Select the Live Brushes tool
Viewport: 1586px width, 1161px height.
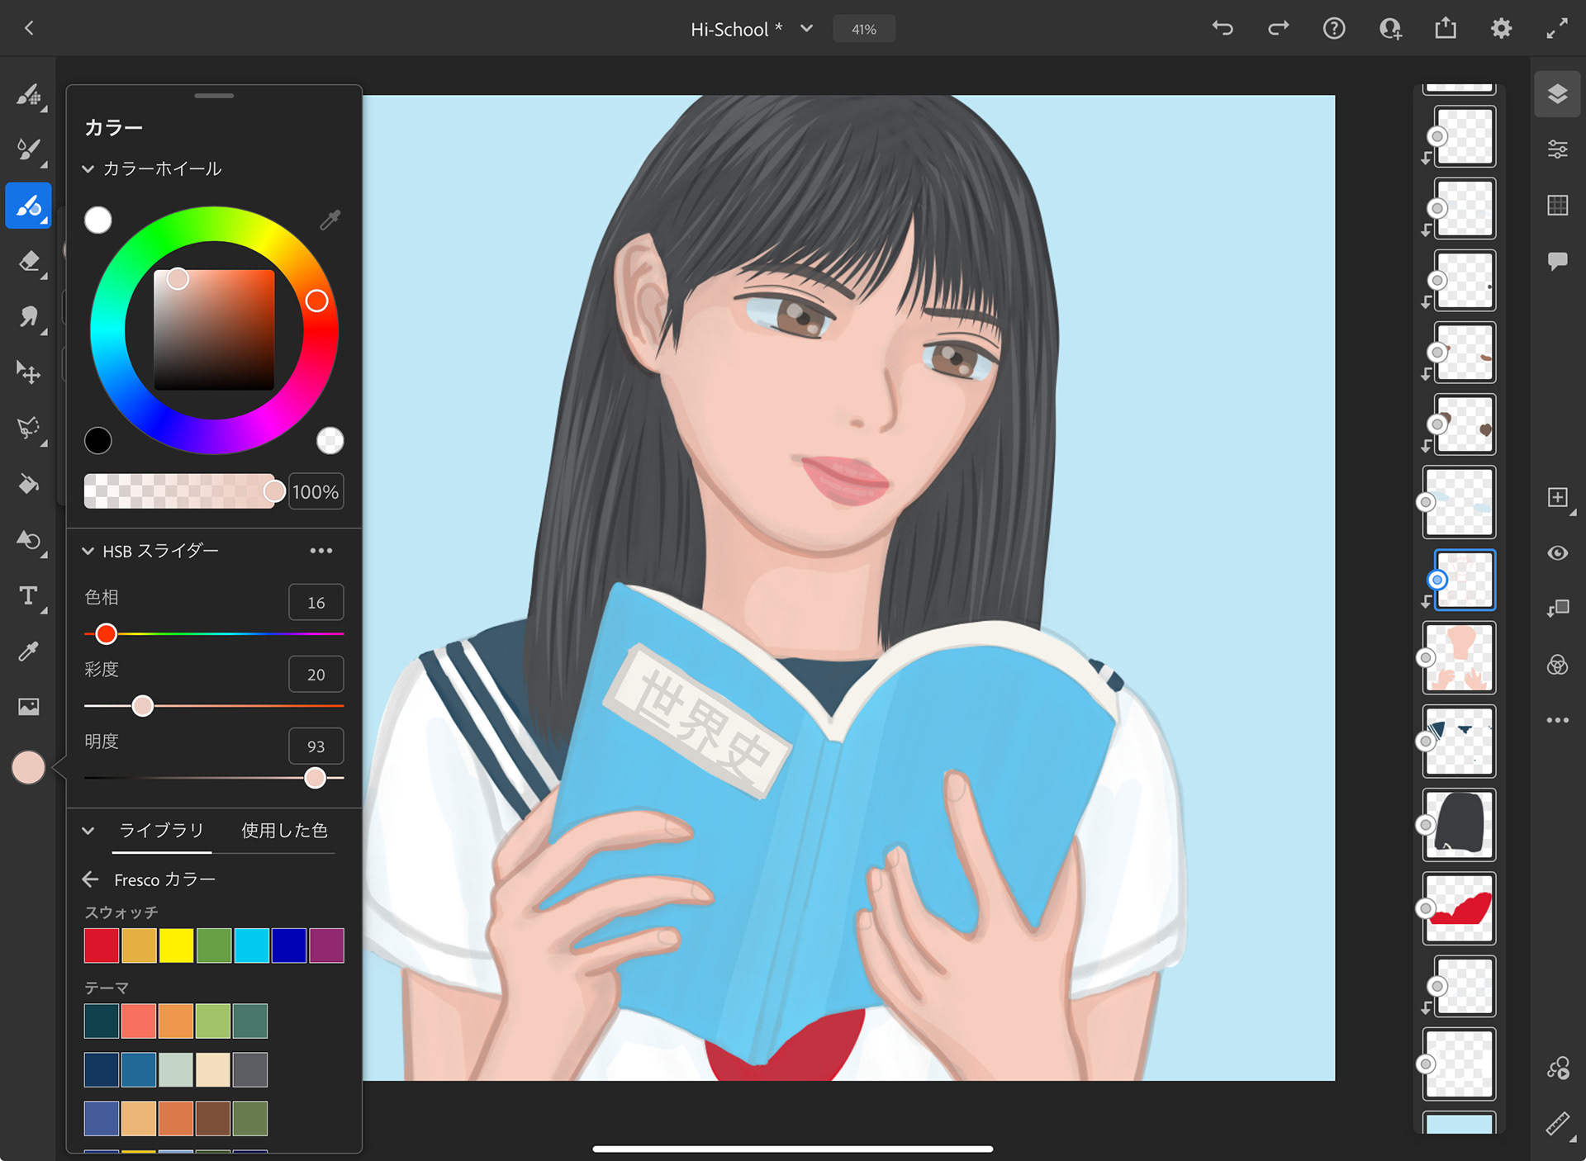pos(29,149)
